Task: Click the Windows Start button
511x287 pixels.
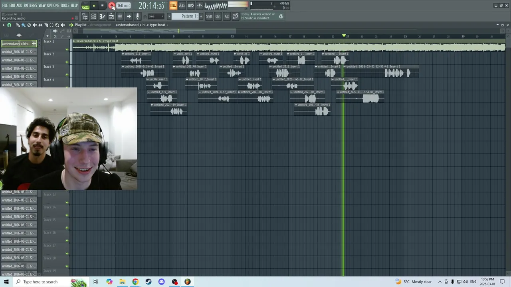Action: tap(6, 282)
